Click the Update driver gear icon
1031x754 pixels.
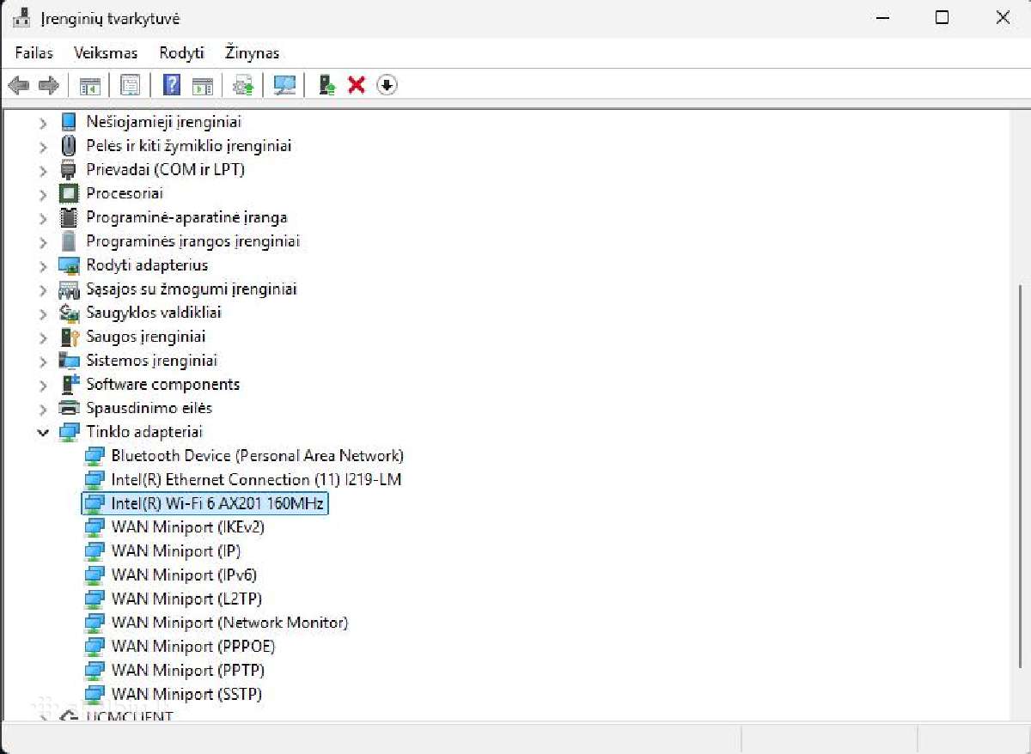244,85
